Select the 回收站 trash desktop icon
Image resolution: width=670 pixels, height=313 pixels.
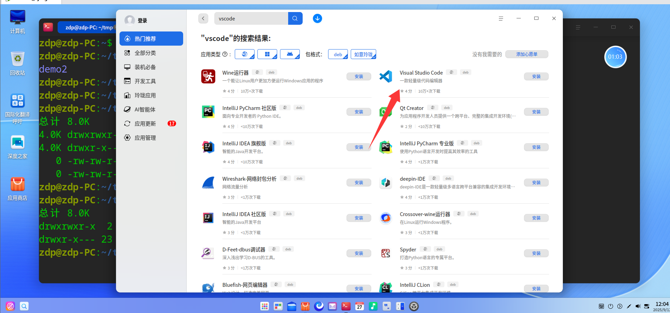[17, 63]
